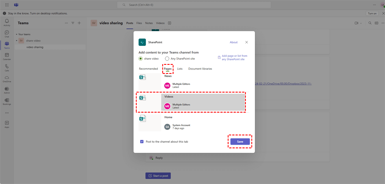Click Reply under the post
Viewport: 385px width, 184px height.
pos(159,158)
